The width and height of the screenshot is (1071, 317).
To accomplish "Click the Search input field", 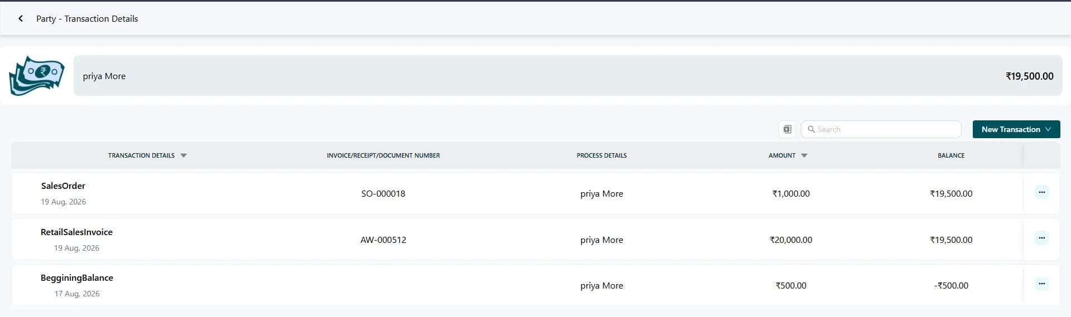I will click(881, 129).
